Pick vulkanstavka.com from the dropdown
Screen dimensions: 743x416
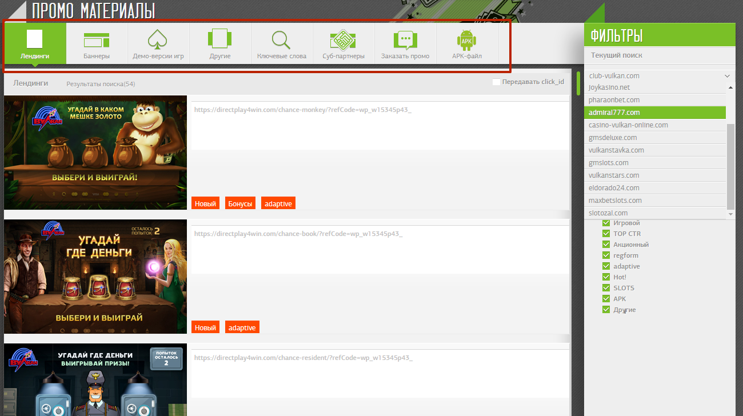click(655, 150)
